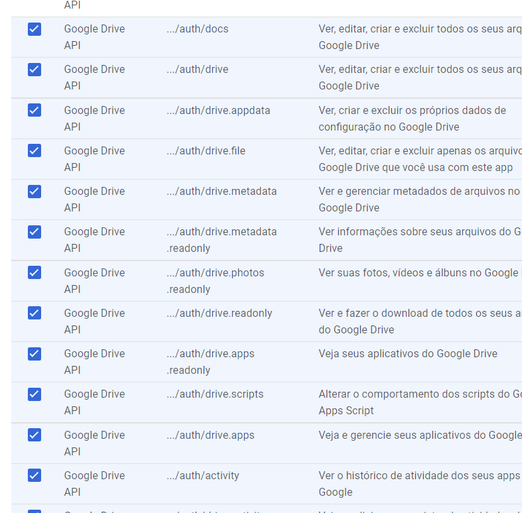Uncheck the drive.photos.readonly scope checkbox
522x513 pixels.
(x=34, y=272)
